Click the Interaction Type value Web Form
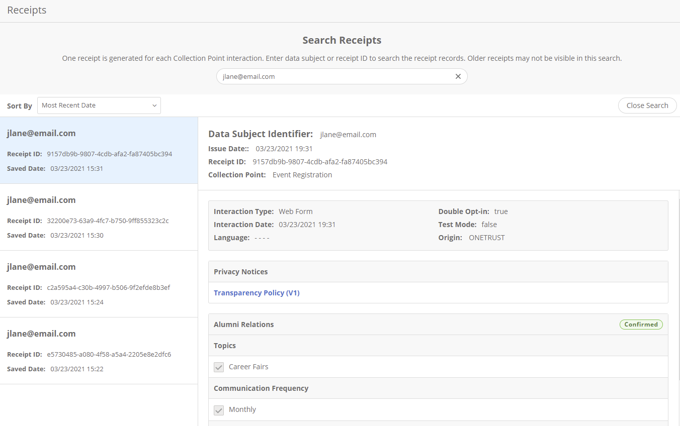The image size is (680, 426). (296, 211)
